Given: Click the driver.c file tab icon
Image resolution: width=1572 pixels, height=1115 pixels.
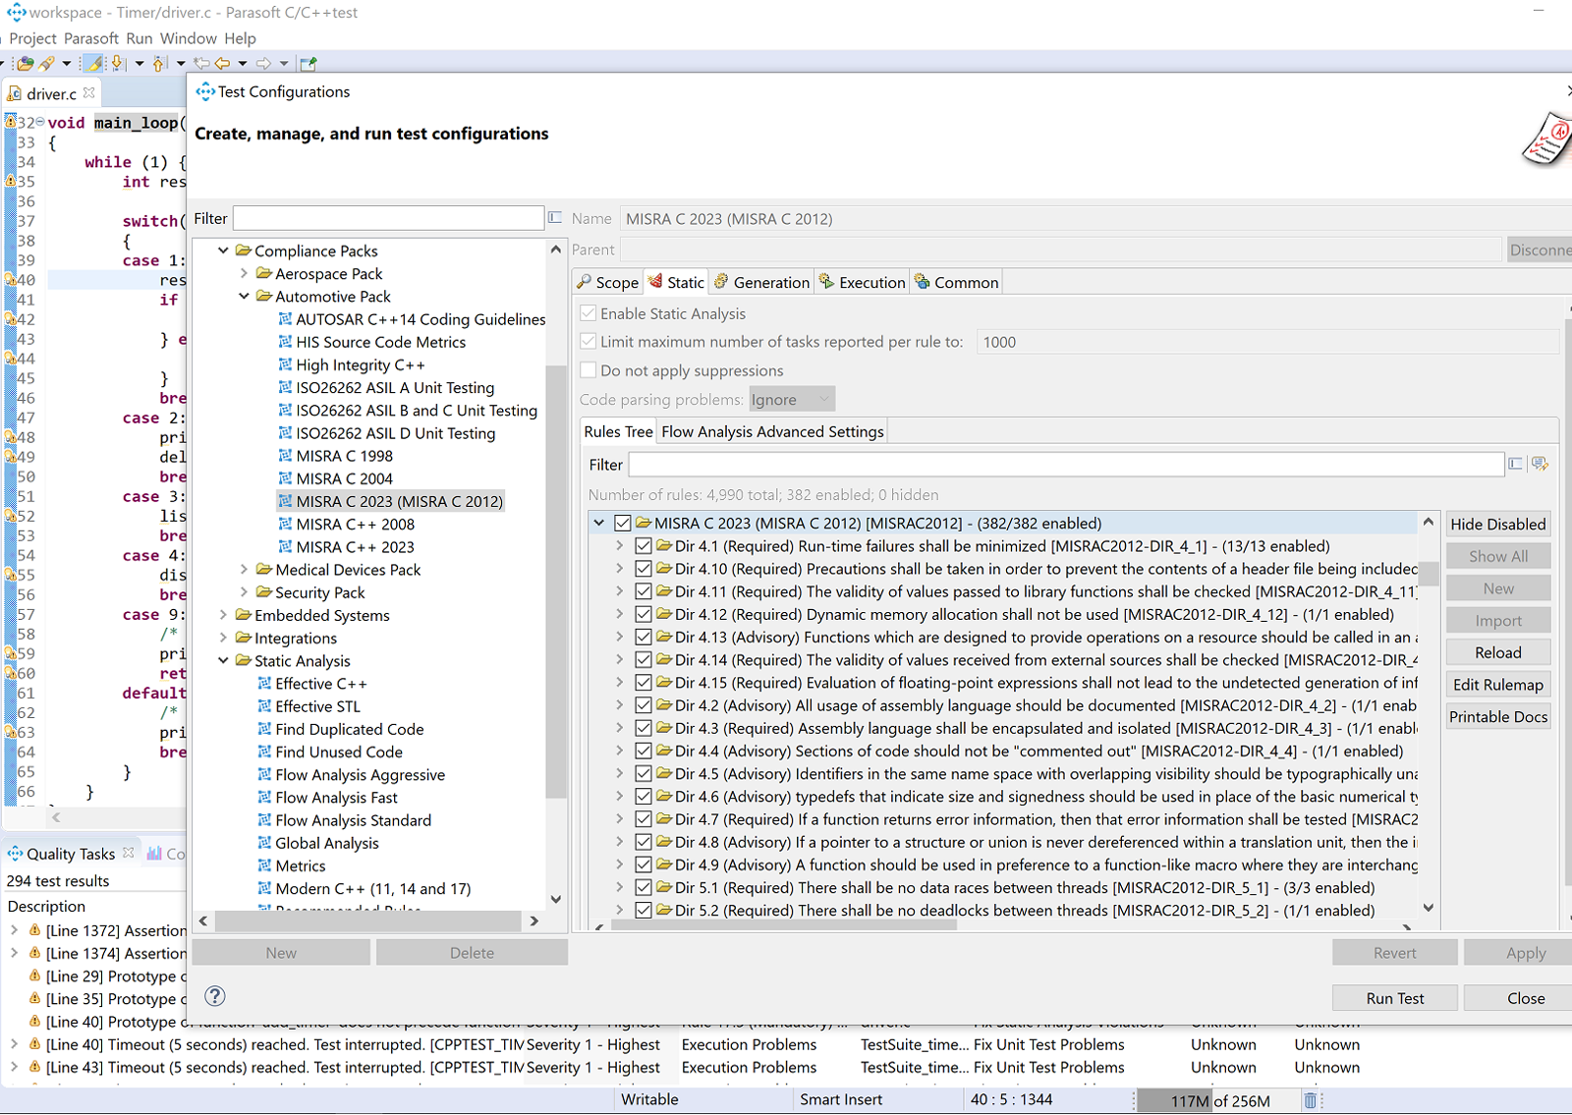Looking at the screenshot, I should click(16, 93).
